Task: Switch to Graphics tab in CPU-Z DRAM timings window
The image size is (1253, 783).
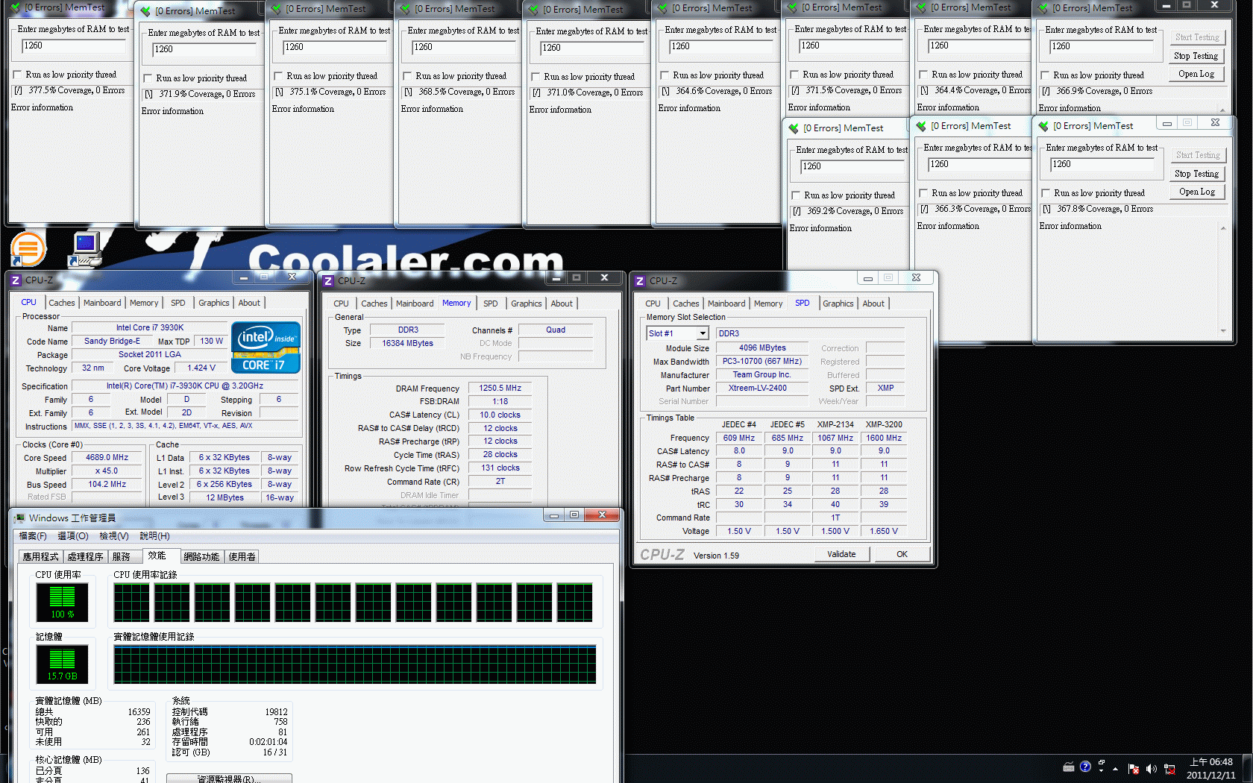Action: (527, 304)
